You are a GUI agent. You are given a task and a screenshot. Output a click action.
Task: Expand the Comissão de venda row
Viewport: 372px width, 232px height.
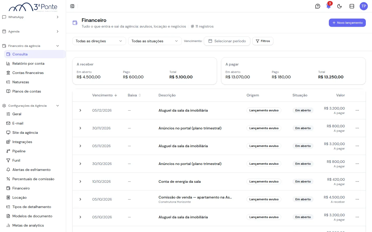pos(80,199)
